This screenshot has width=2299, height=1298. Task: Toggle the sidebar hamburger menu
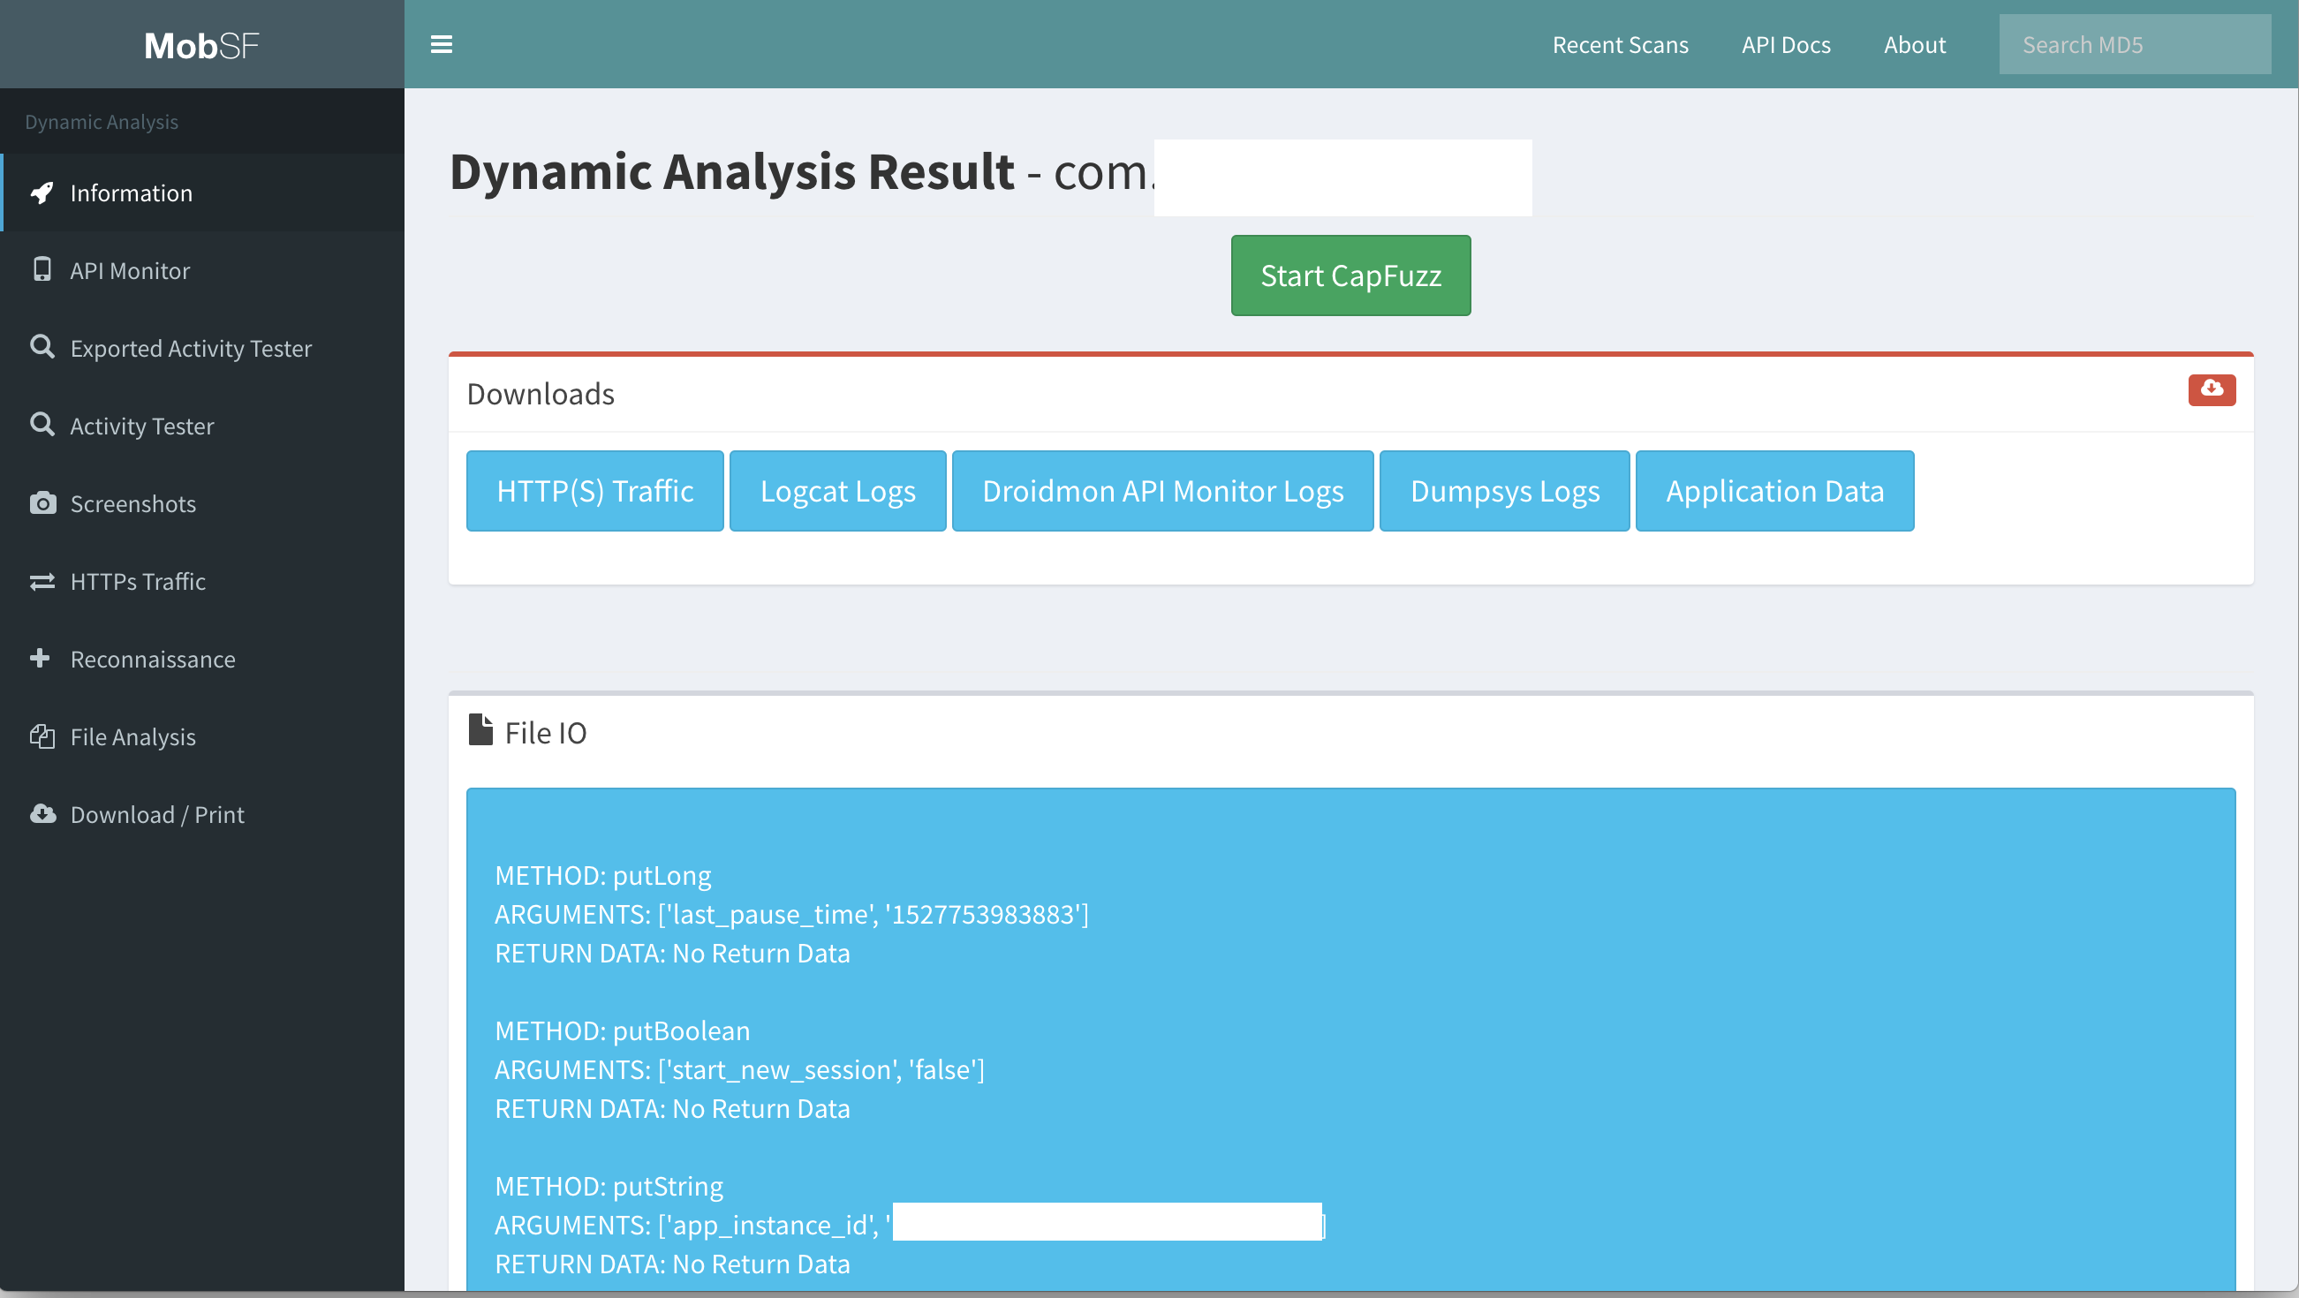click(441, 45)
